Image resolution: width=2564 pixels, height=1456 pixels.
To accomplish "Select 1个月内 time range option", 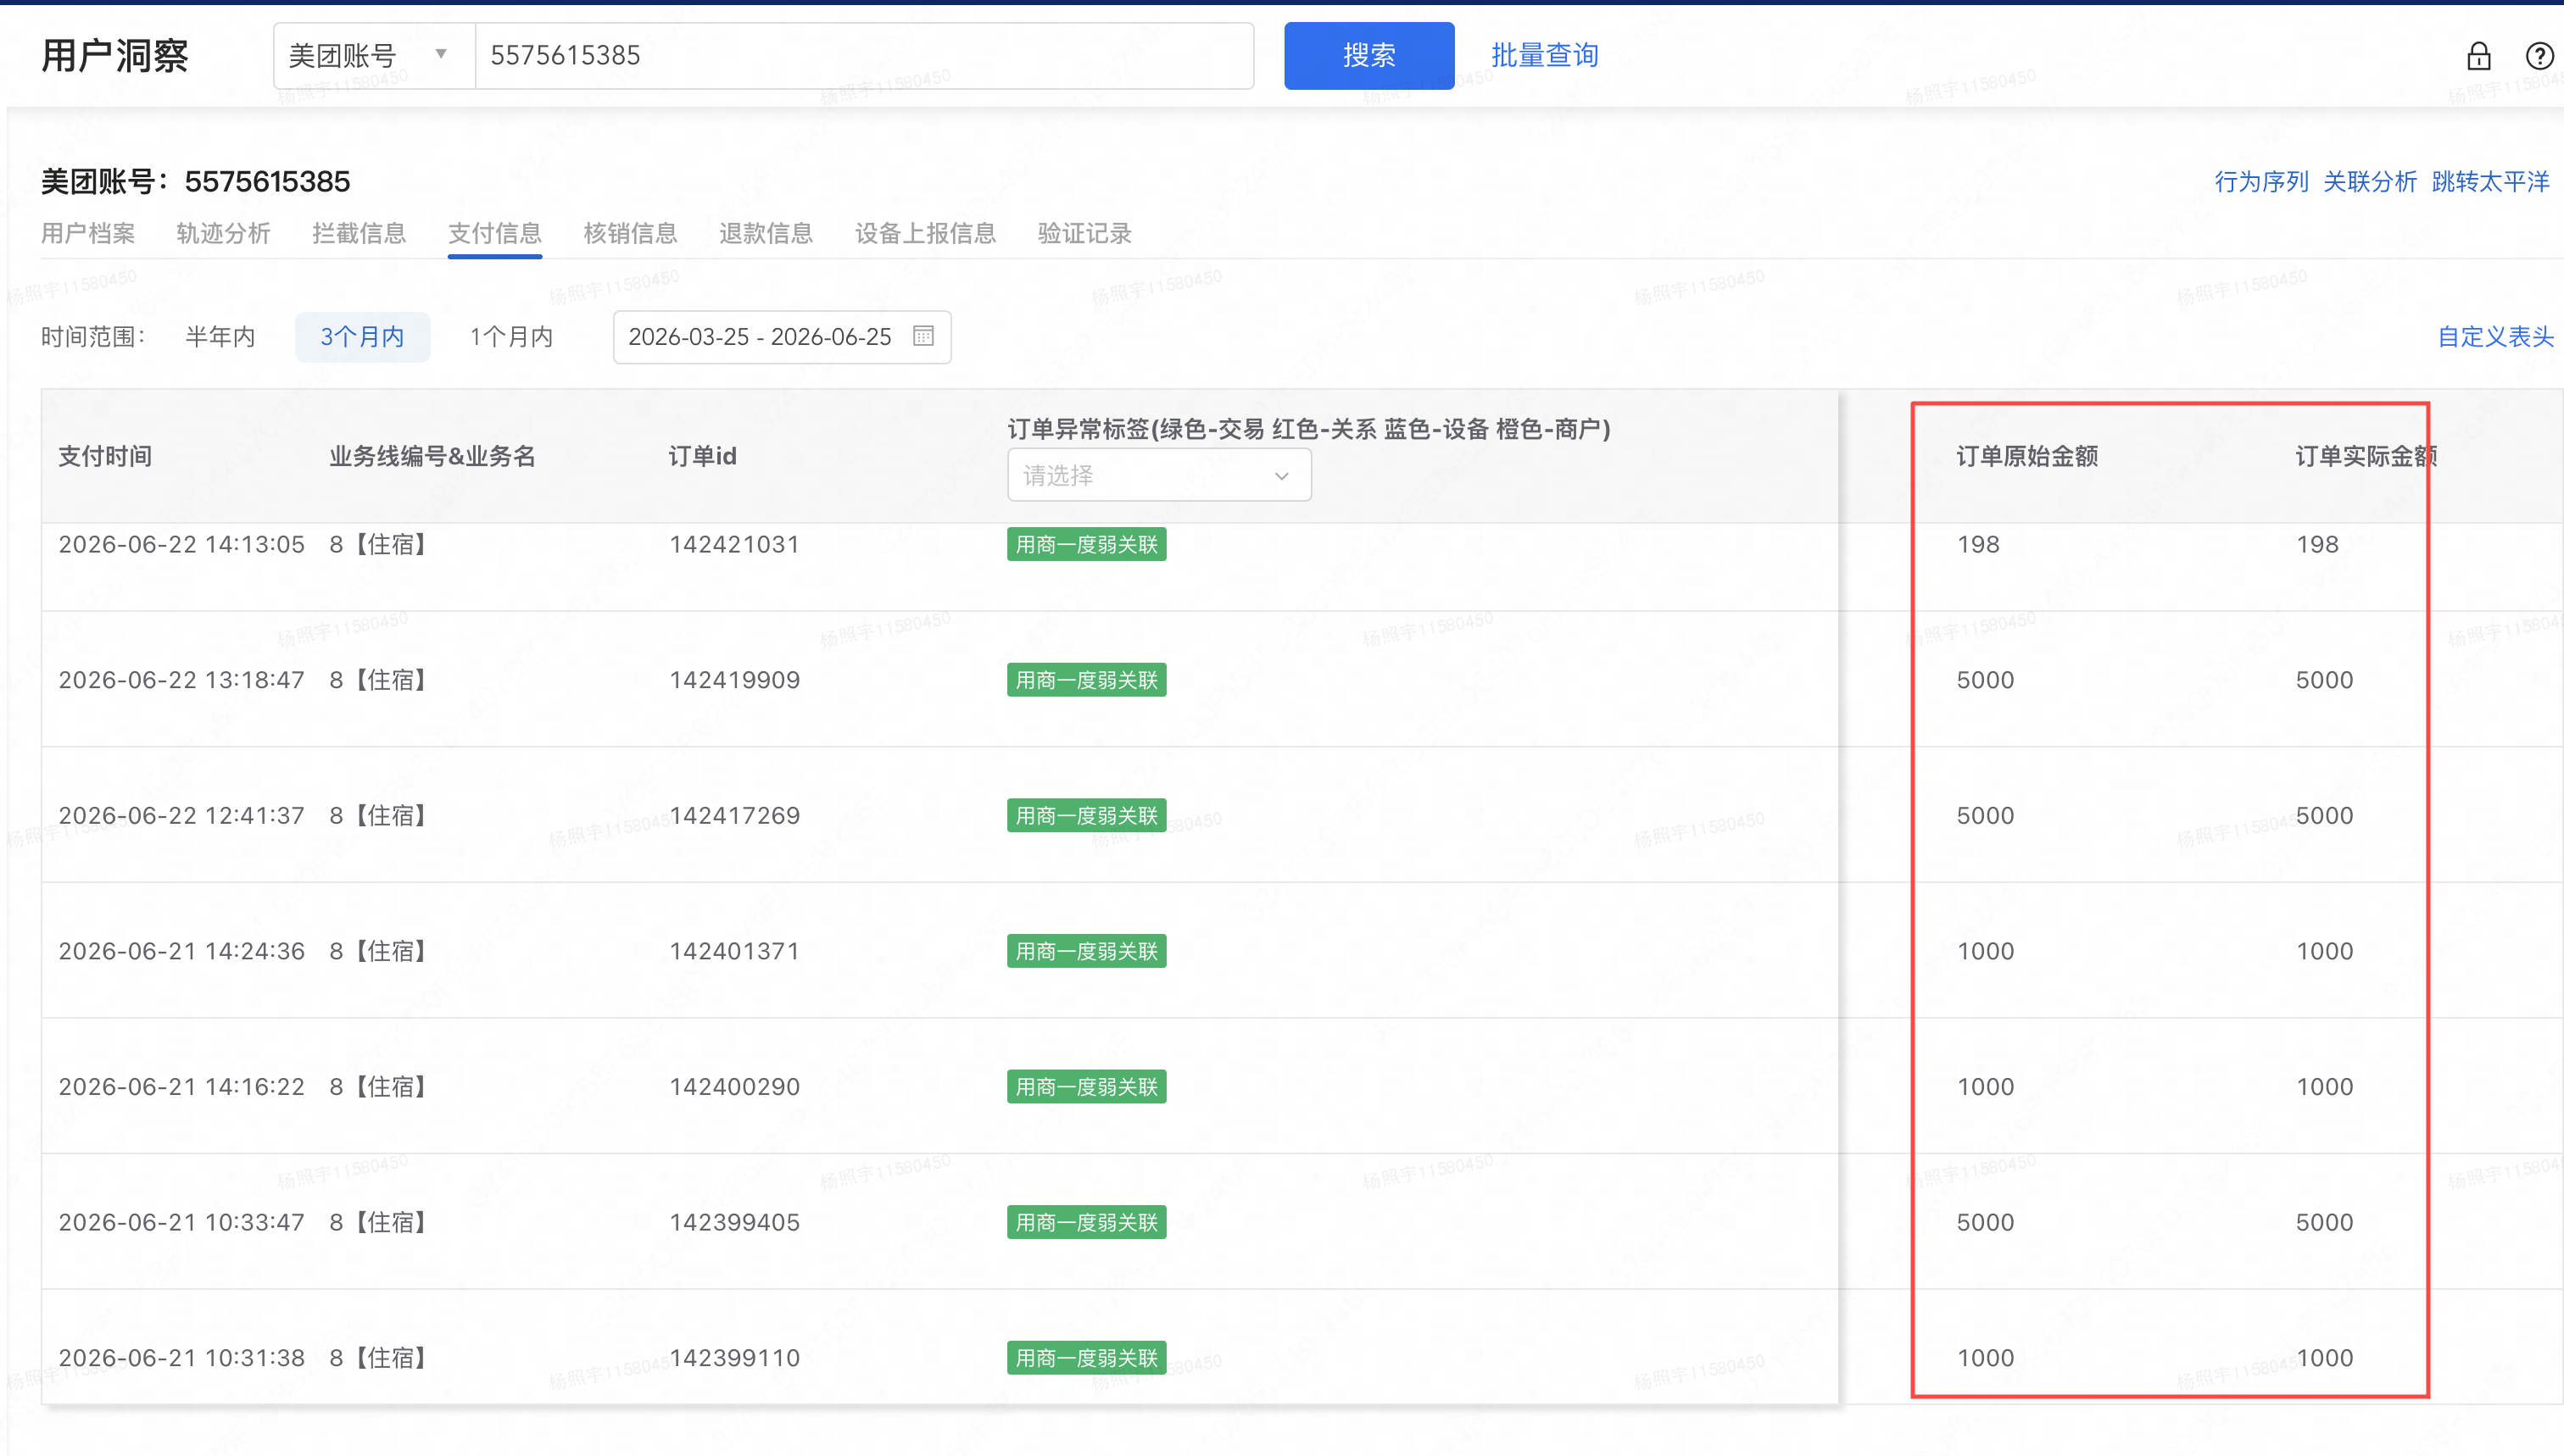I will [511, 337].
